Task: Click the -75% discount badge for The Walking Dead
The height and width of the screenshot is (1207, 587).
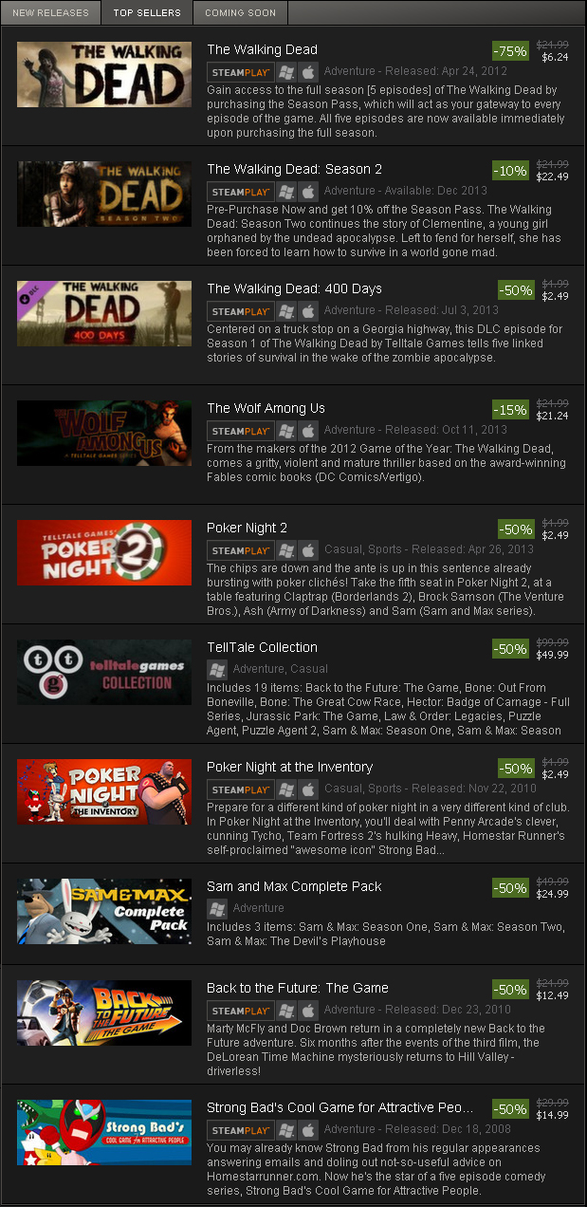Action: (510, 51)
